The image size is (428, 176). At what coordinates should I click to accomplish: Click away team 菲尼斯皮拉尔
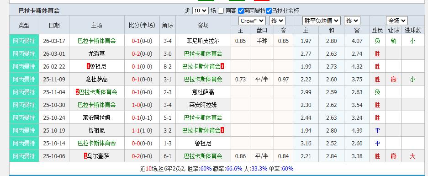point(203,41)
